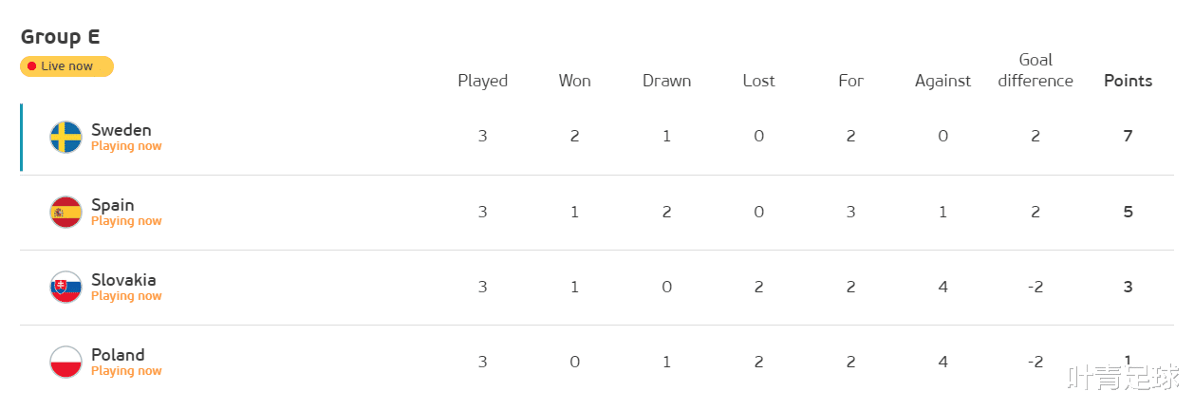Click the Goal difference column header

(1035, 70)
